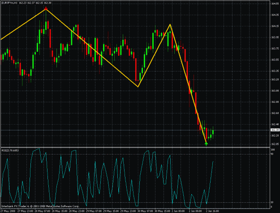Click the 164.55 price scale label

click(x=275, y=4)
